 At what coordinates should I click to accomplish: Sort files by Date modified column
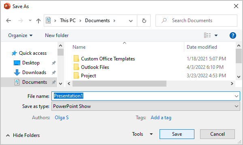point(202,47)
